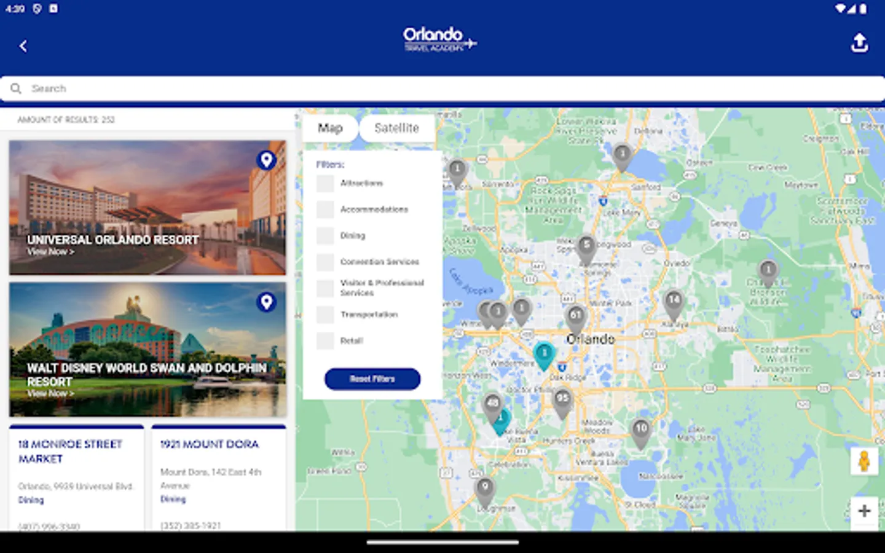The height and width of the screenshot is (553, 885).
Task: Select the gray map marker labeled 5
Action: pyautogui.click(x=587, y=248)
